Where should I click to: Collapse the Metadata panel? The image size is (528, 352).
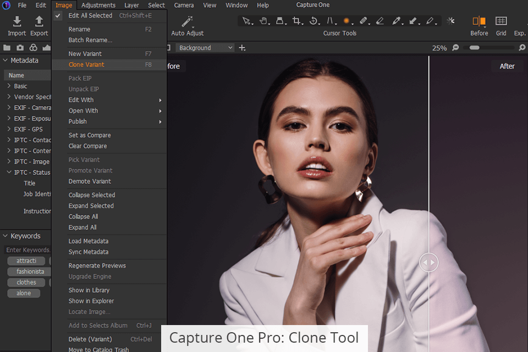5,61
